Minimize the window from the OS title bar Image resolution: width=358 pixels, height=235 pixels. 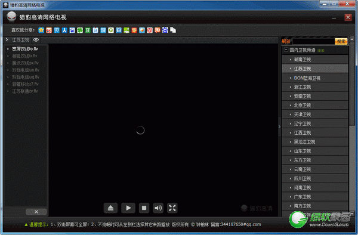(325, 4)
